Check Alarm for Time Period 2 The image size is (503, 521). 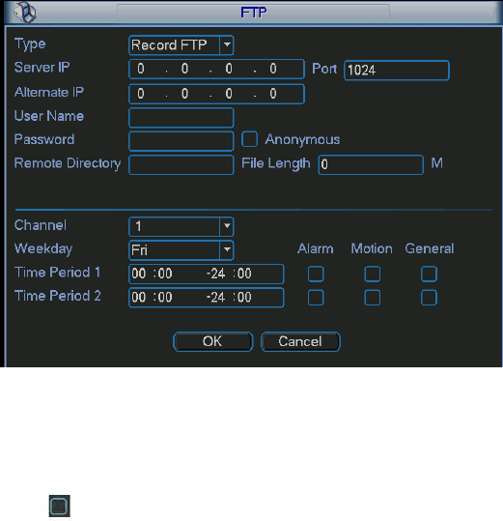point(316,298)
